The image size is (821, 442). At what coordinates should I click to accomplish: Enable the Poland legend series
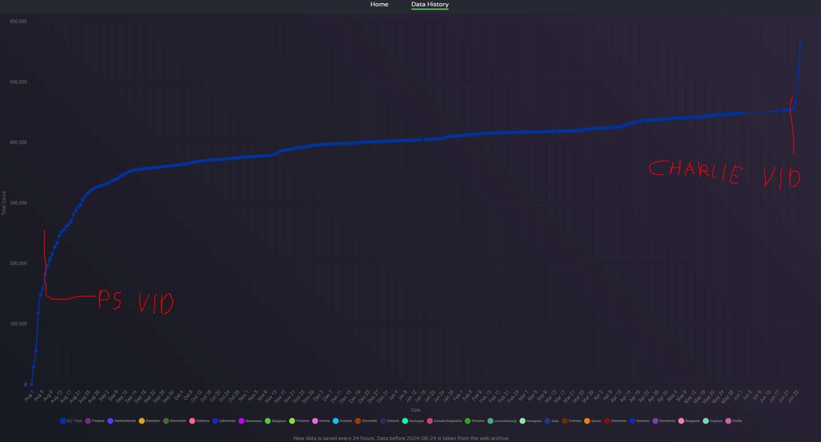point(95,421)
